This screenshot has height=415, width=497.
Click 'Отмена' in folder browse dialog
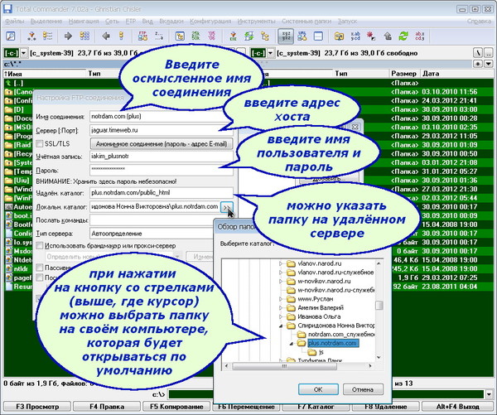(x=363, y=389)
